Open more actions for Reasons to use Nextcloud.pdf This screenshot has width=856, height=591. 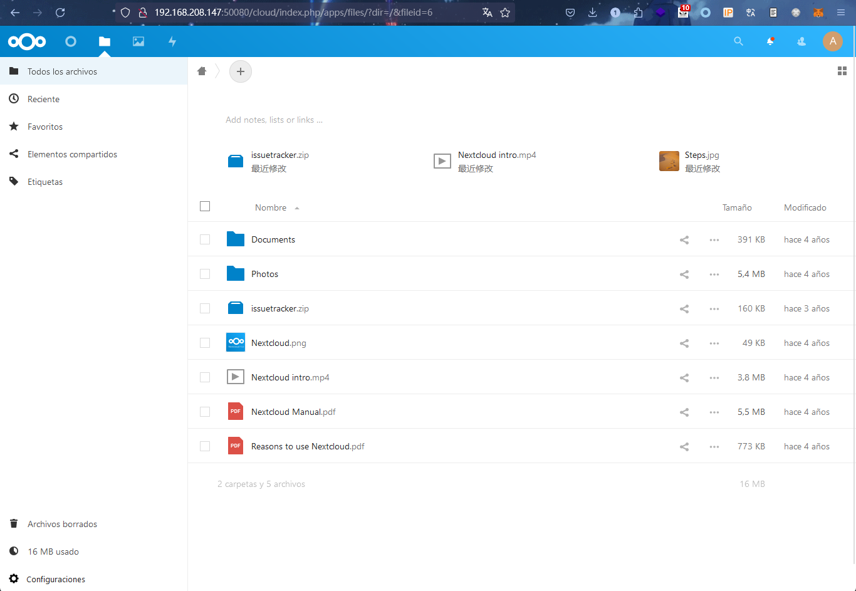[x=714, y=446]
